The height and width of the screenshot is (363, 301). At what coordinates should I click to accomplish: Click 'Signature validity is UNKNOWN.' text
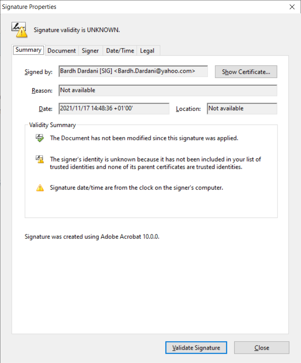click(77, 30)
